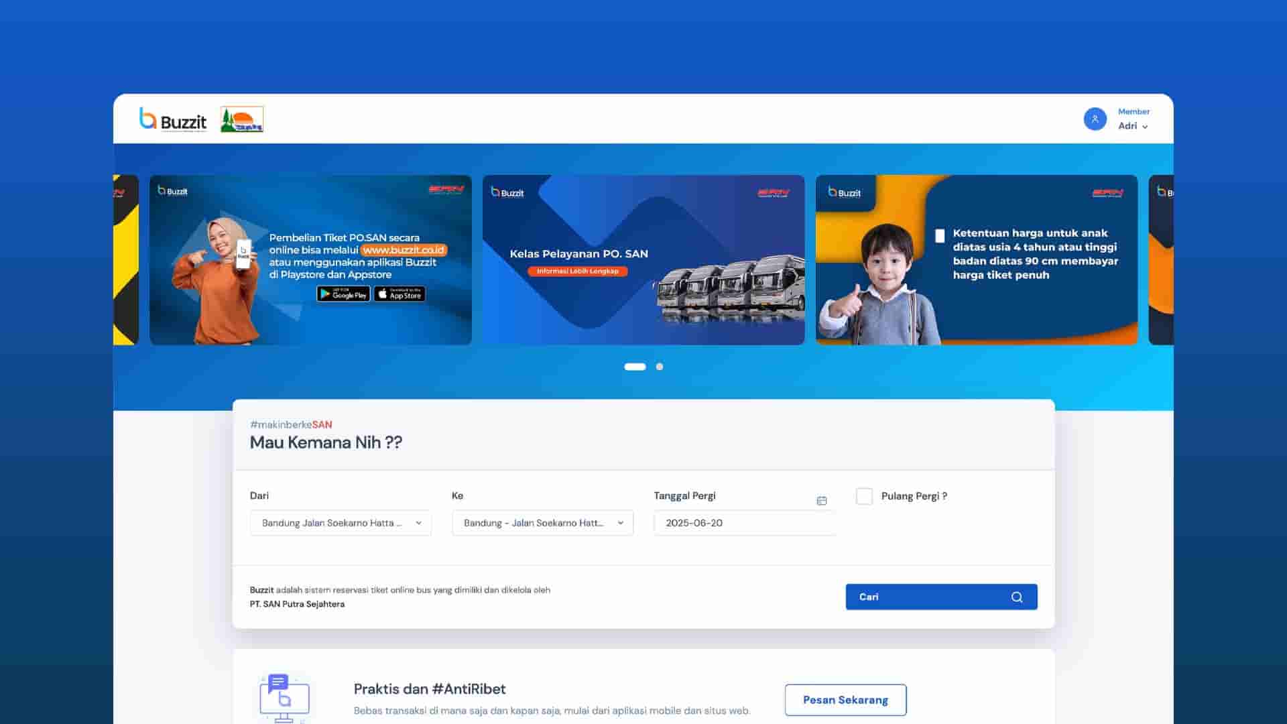Click Informasi Lebih Lengkap button

[x=577, y=271]
